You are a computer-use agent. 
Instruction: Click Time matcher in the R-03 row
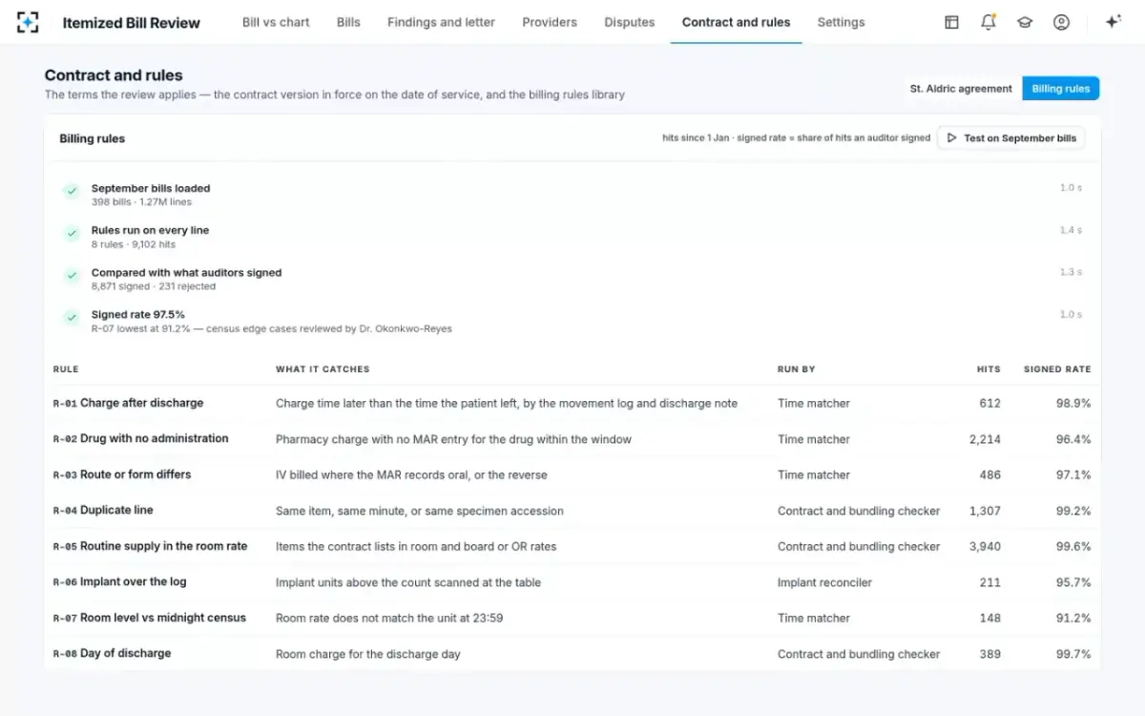pyautogui.click(x=814, y=474)
